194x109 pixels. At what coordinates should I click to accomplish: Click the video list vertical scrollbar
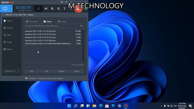click(x=83, y=45)
